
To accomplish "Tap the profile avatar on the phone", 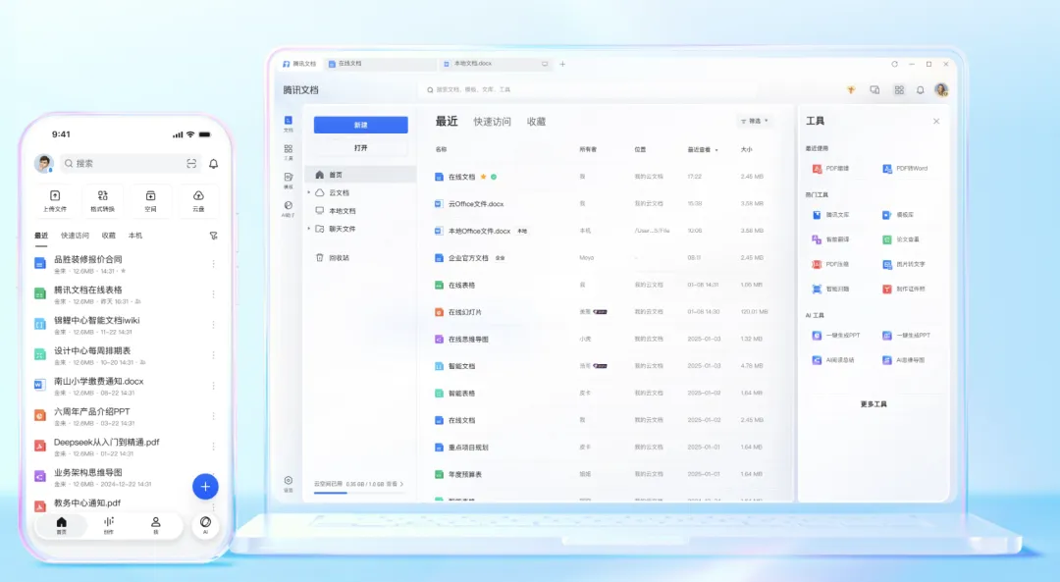I will tap(44, 163).
